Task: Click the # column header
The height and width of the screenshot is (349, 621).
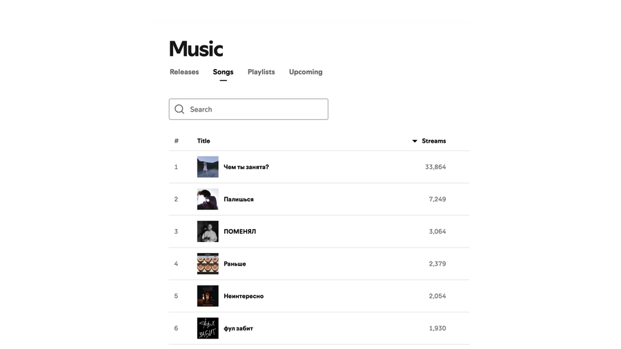Action: coord(176,141)
